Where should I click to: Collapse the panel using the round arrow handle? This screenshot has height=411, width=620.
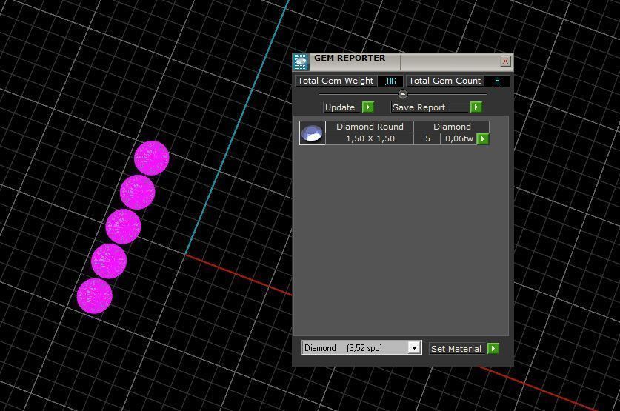pos(402,94)
